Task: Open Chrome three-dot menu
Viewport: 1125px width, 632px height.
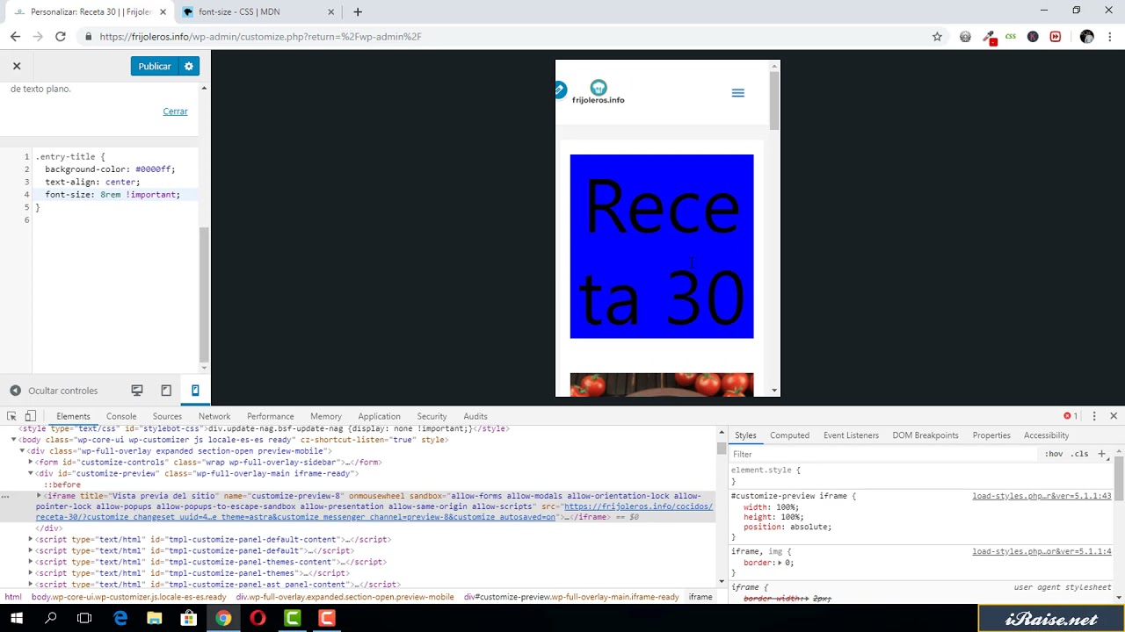Action: (x=1110, y=36)
